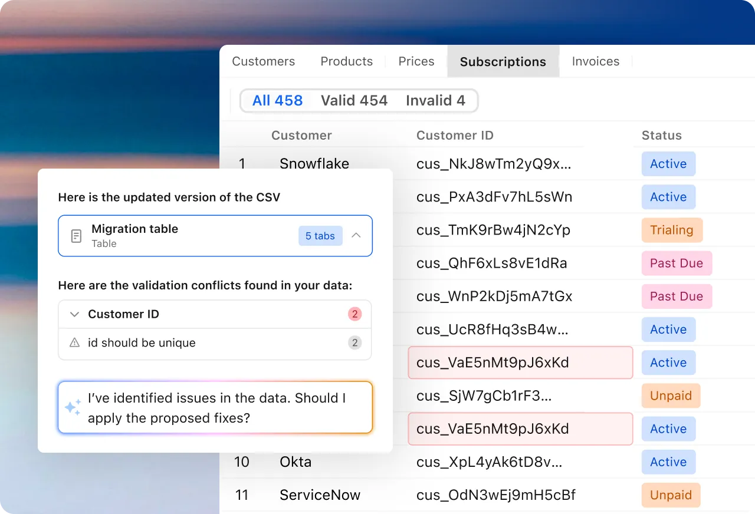Image resolution: width=755 pixels, height=514 pixels.
Task: Click the Trialing status badge
Action: point(672,230)
